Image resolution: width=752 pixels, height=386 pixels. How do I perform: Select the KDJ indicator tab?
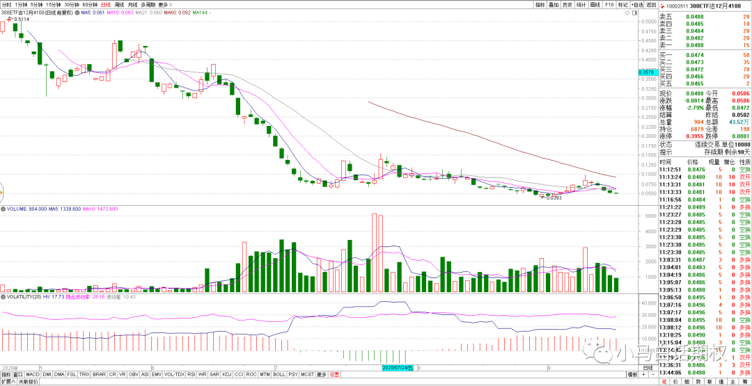pyautogui.click(x=226, y=374)
